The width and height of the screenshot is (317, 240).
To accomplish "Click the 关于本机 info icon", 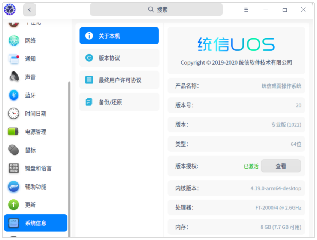I will 89,36.
